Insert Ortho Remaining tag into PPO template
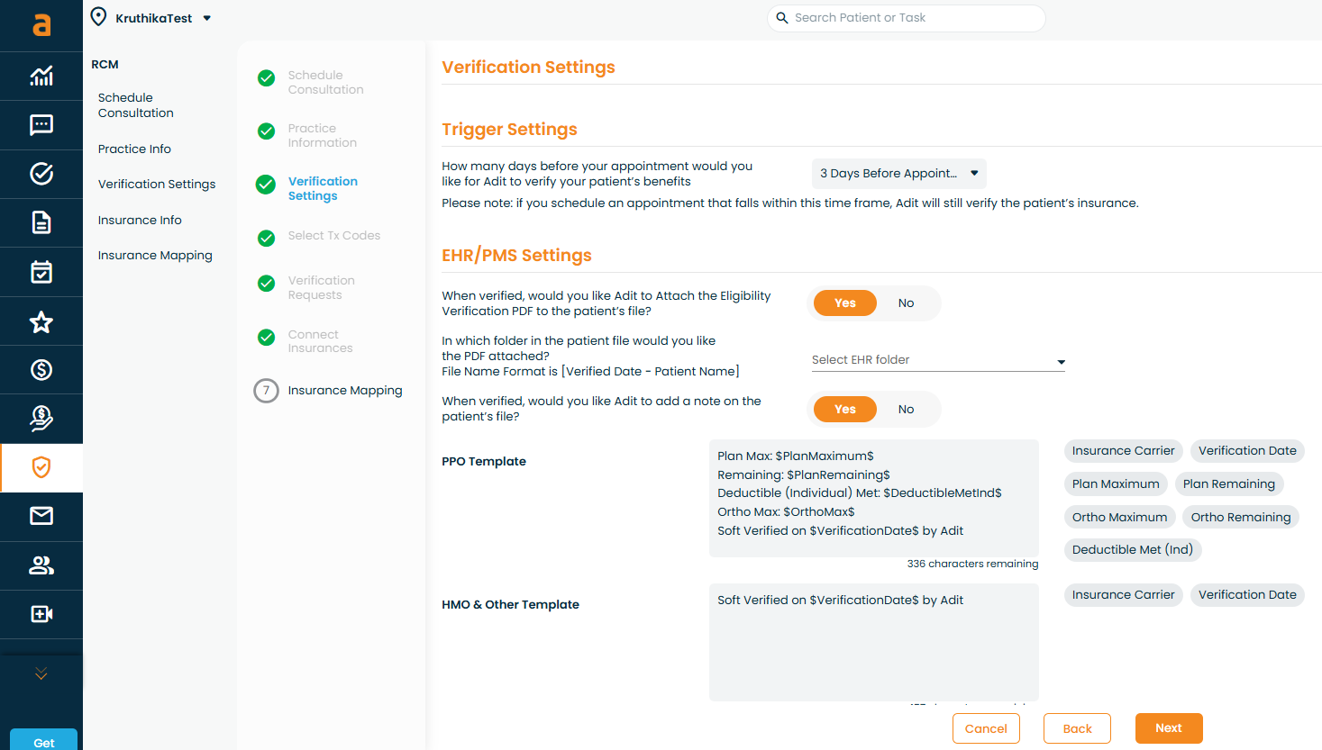The image size is (1322, 750). [x=1240, y=518]
